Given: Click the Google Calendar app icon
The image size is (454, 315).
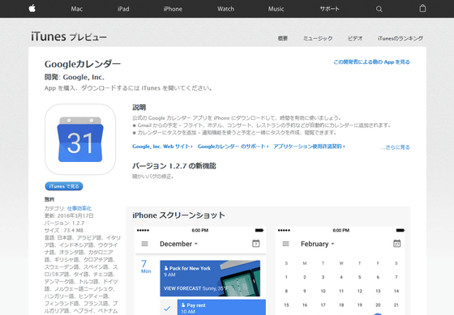Looking at the screenshot, I should tap(80, 139).
